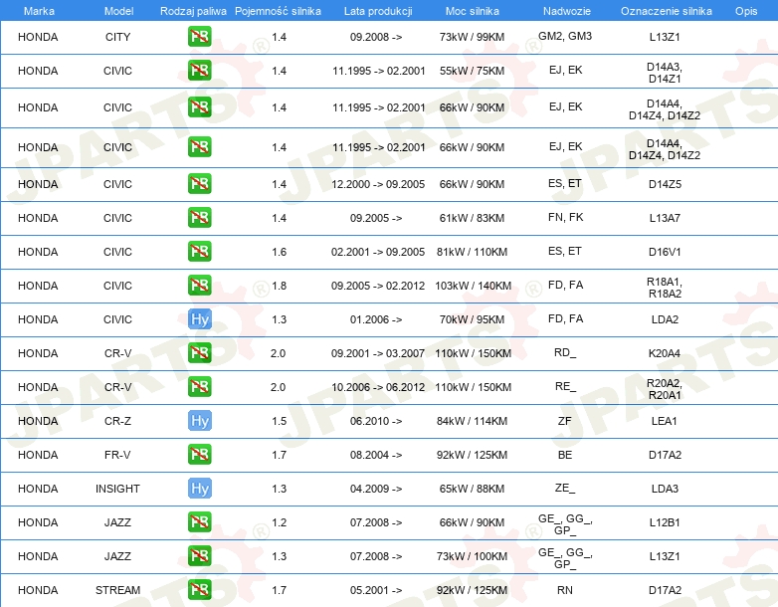Select engine code LDA2
The image size is (778, 607).
tap(665, 319)
